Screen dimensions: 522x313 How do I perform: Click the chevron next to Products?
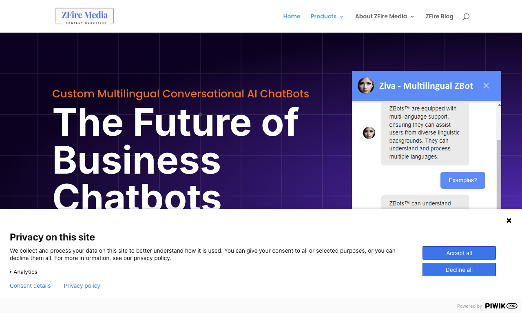342,17
